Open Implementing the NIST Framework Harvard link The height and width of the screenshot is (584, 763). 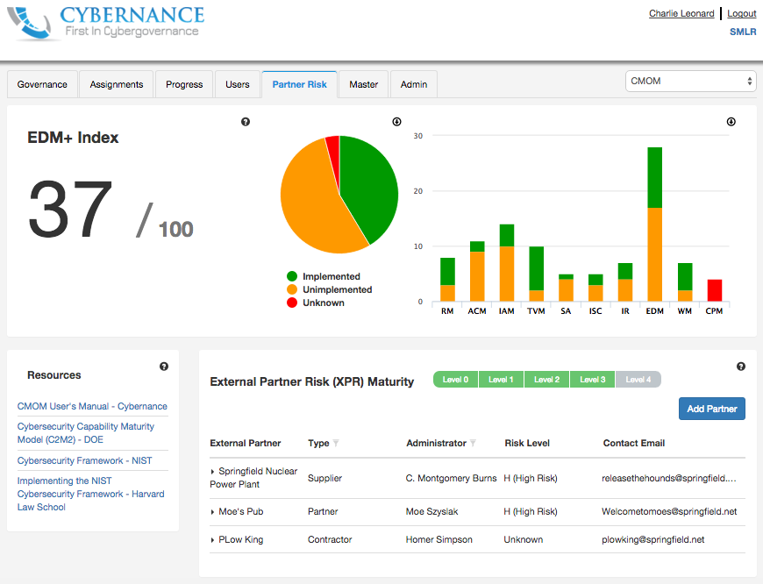pyautogui.click(x=90, y=494)
